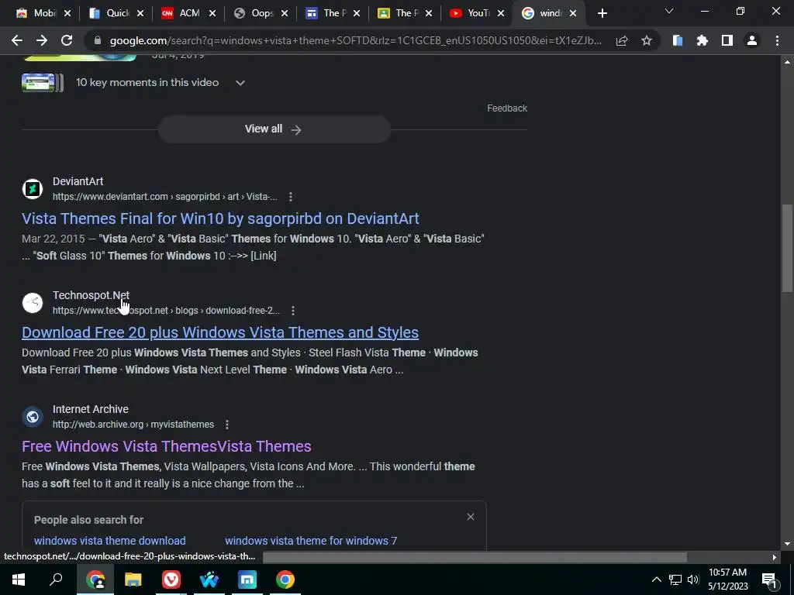Close the People also search for box
This screenshot has width=794, height=595.
[x=471, y=517]
